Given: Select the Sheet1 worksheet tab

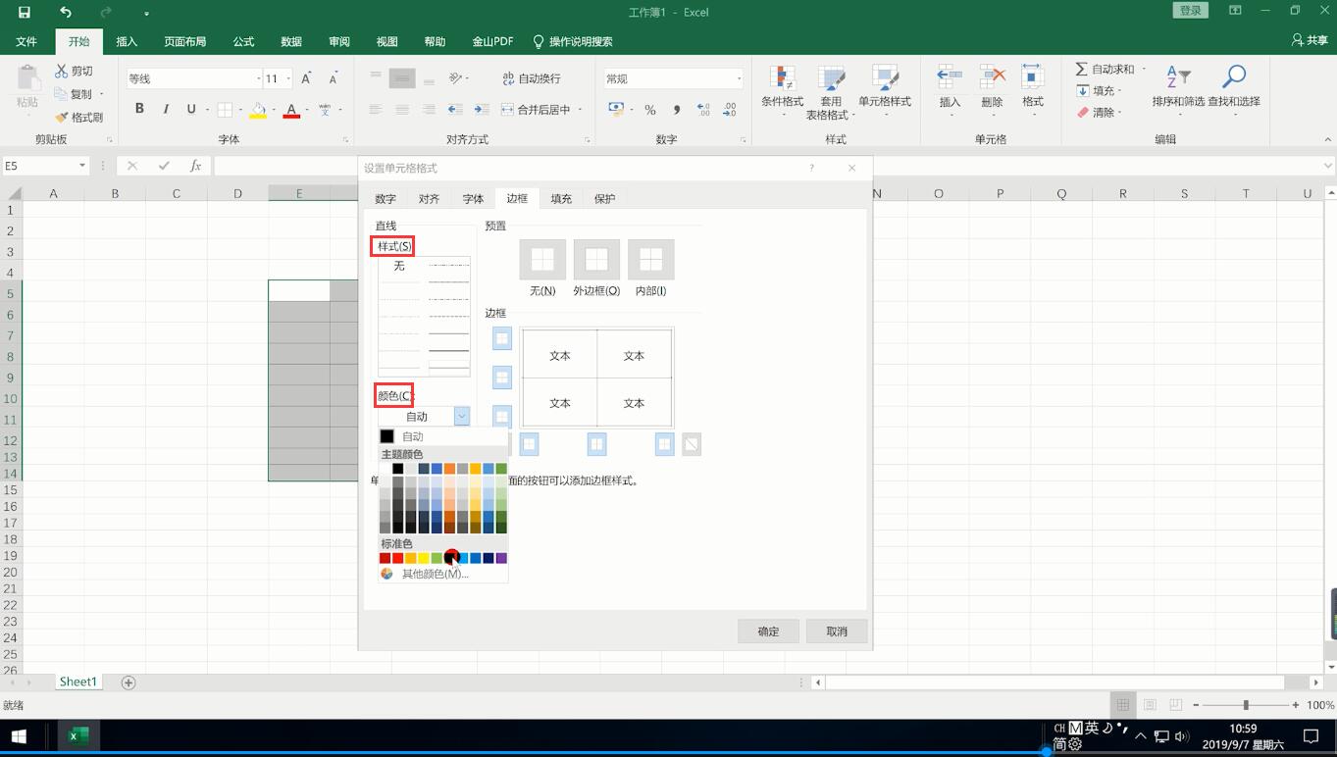Looking at the screenshot, I should pyautogui.click(x=77, y=681).
